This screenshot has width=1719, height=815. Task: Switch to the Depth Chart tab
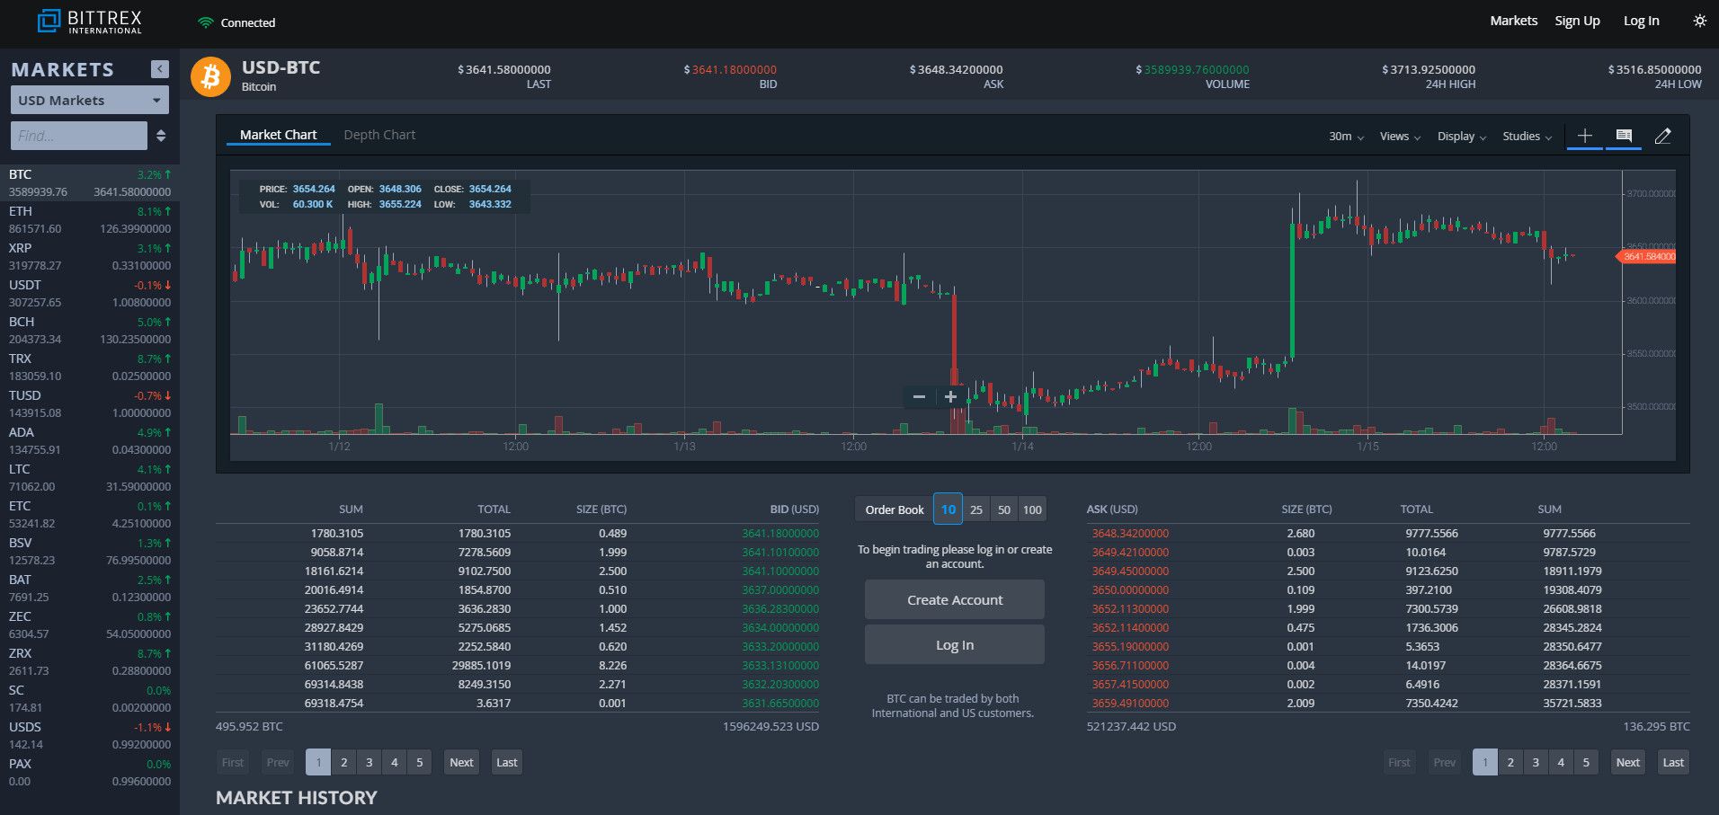[x=379, y=135]
